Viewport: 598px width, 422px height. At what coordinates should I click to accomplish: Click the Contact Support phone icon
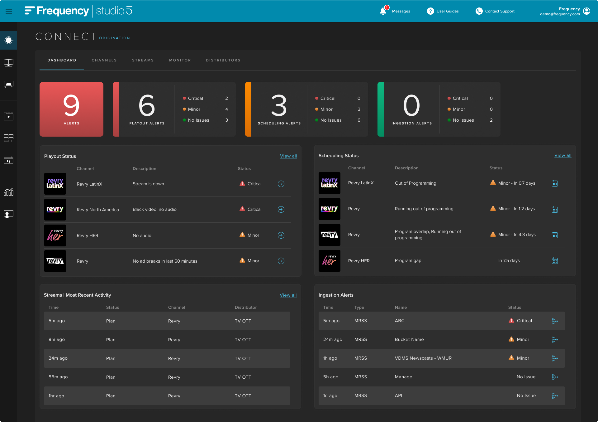pos(479,11)
